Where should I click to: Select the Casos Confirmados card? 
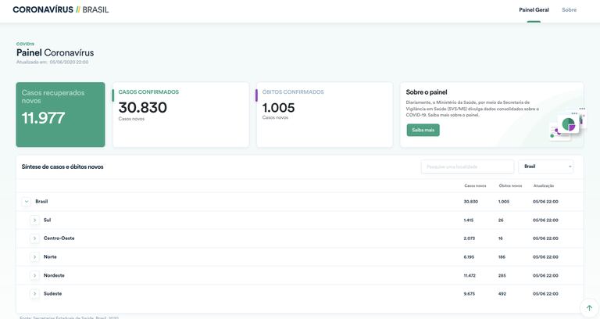(182, 115)
